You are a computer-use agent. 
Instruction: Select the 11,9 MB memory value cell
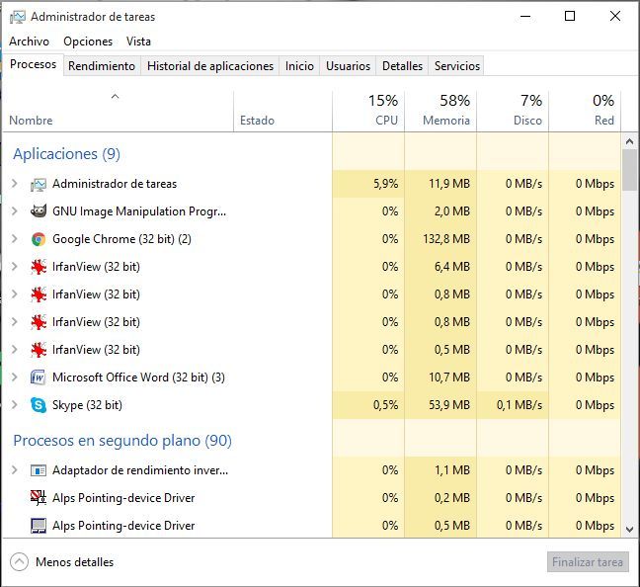point(440,184)
